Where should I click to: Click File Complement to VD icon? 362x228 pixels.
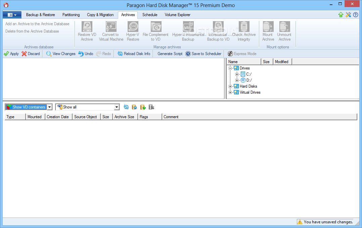pos(156,27)
